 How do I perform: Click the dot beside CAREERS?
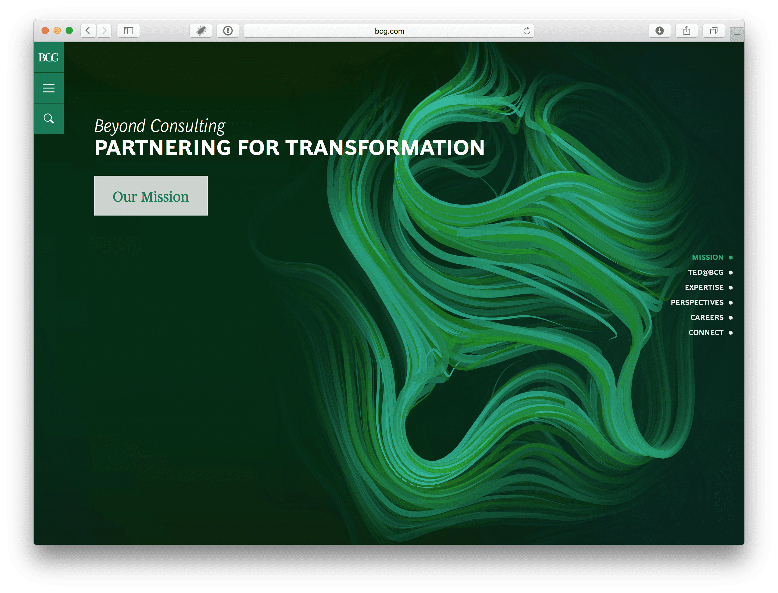pos(731,318)
